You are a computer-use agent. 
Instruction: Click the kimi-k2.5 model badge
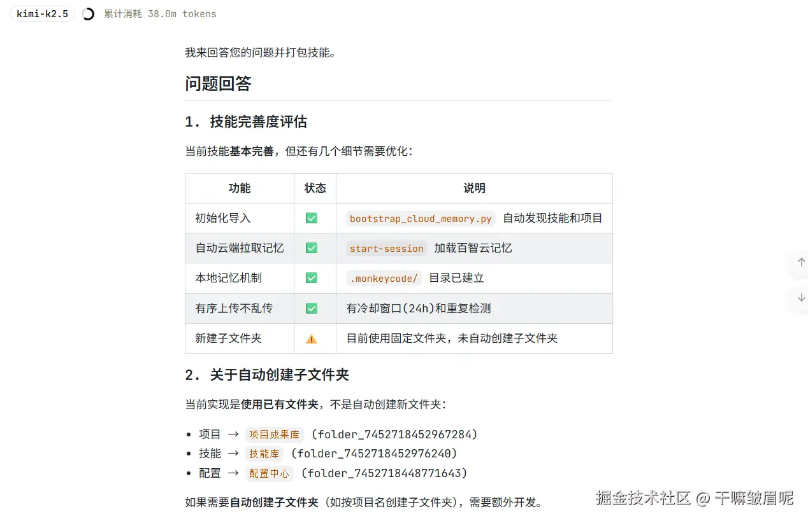42,14
